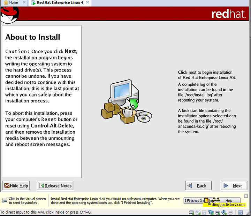Image resolution: width=251 pixels, height=216 pixels.
Task: Click the greyed-out printer device icon
Action: click(x=230, y=213)
